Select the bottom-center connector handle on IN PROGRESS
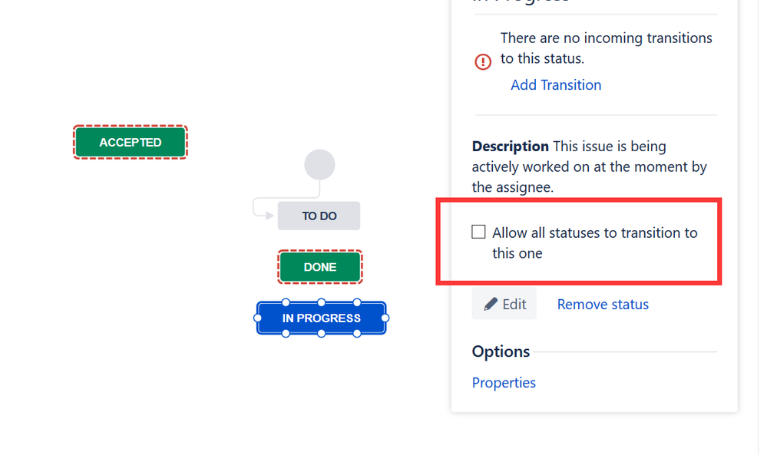The height and width of the screenshot is (455, 767). (x=322, y=333)
